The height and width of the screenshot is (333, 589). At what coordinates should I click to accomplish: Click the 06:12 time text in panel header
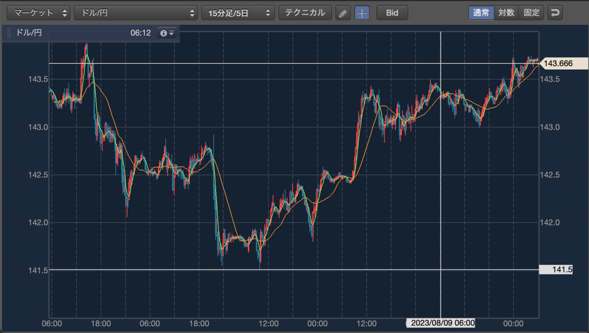(x=140, y=33)
